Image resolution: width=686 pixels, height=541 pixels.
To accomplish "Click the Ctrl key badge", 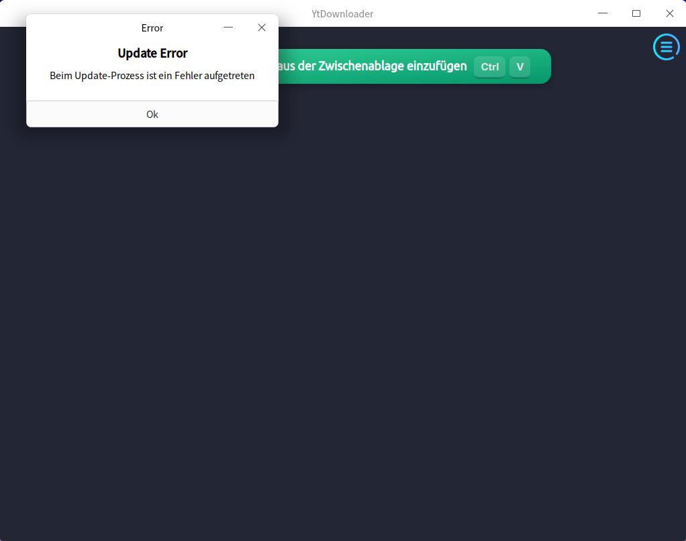I will (489, 67).
